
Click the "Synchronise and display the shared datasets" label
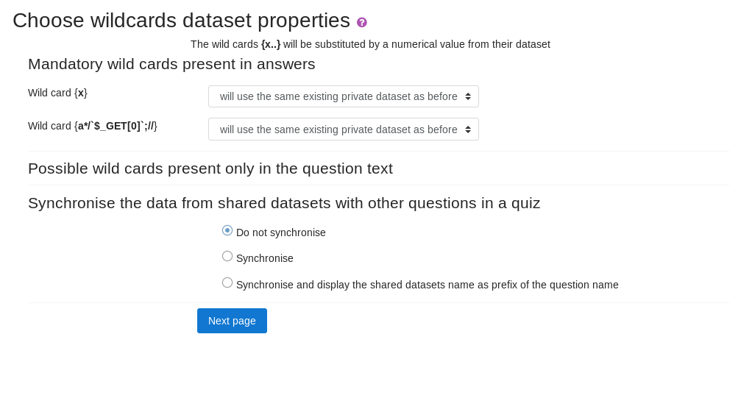click(x=427, y=285)
